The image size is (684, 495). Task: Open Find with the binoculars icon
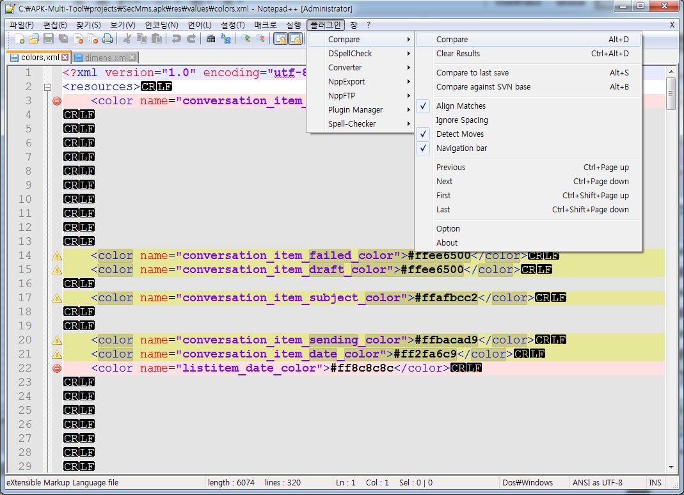(x=211, y=39)
